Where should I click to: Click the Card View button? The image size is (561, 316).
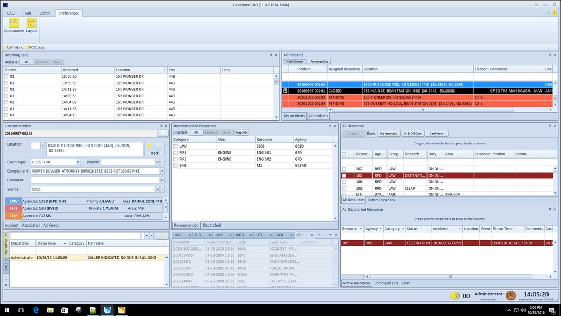[x=436, y=133]
